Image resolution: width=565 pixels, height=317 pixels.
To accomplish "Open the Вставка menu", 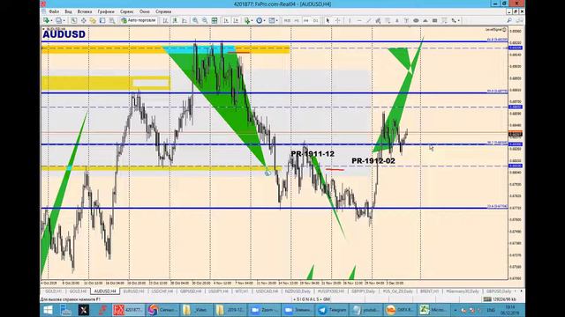I will pyautogui.click(x=85, y=11).
